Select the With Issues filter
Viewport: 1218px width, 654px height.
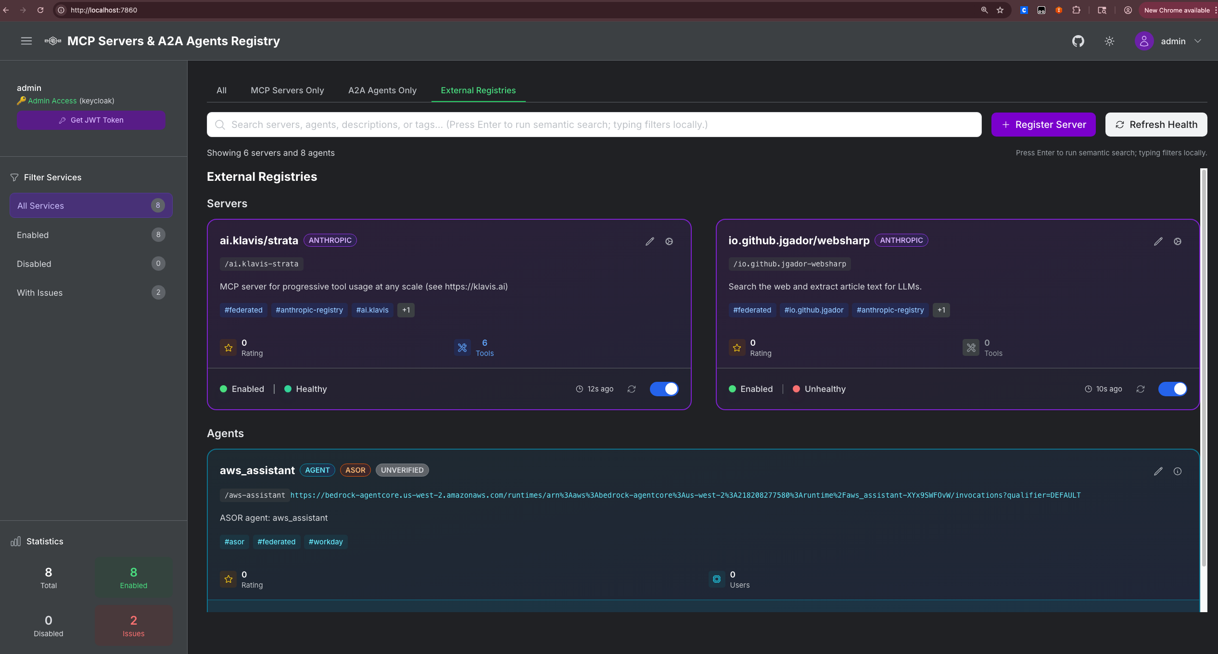click(90, 292)
